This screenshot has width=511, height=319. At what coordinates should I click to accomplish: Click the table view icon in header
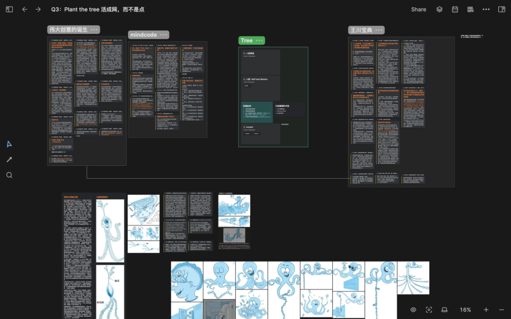[470, 9]
